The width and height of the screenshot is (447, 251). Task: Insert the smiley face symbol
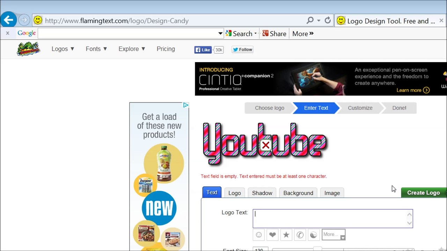pyautogui.click(x=259, y=235)
